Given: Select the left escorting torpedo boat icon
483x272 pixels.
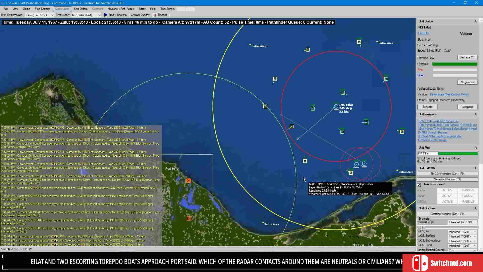Looking at the screenshot, I should 356,165.
